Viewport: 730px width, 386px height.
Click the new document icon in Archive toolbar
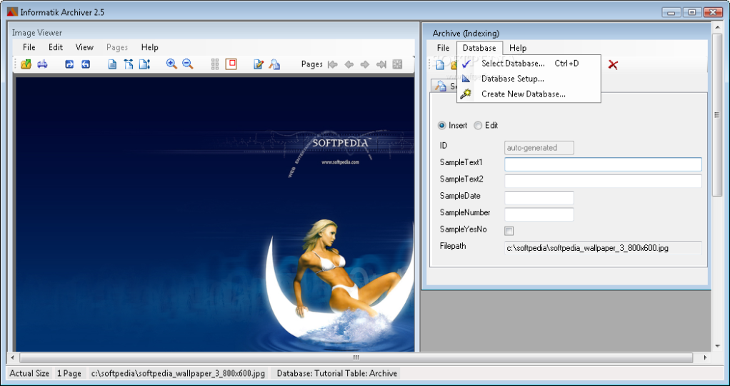[x=440, y=65]
